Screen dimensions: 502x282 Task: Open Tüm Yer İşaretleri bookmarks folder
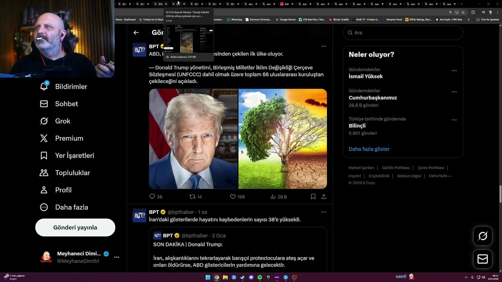tap(487, 19)
